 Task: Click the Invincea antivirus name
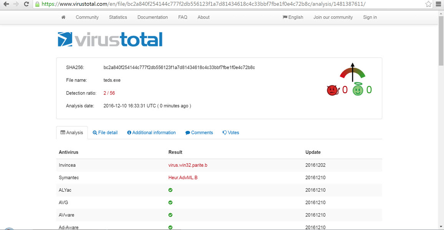67,165
